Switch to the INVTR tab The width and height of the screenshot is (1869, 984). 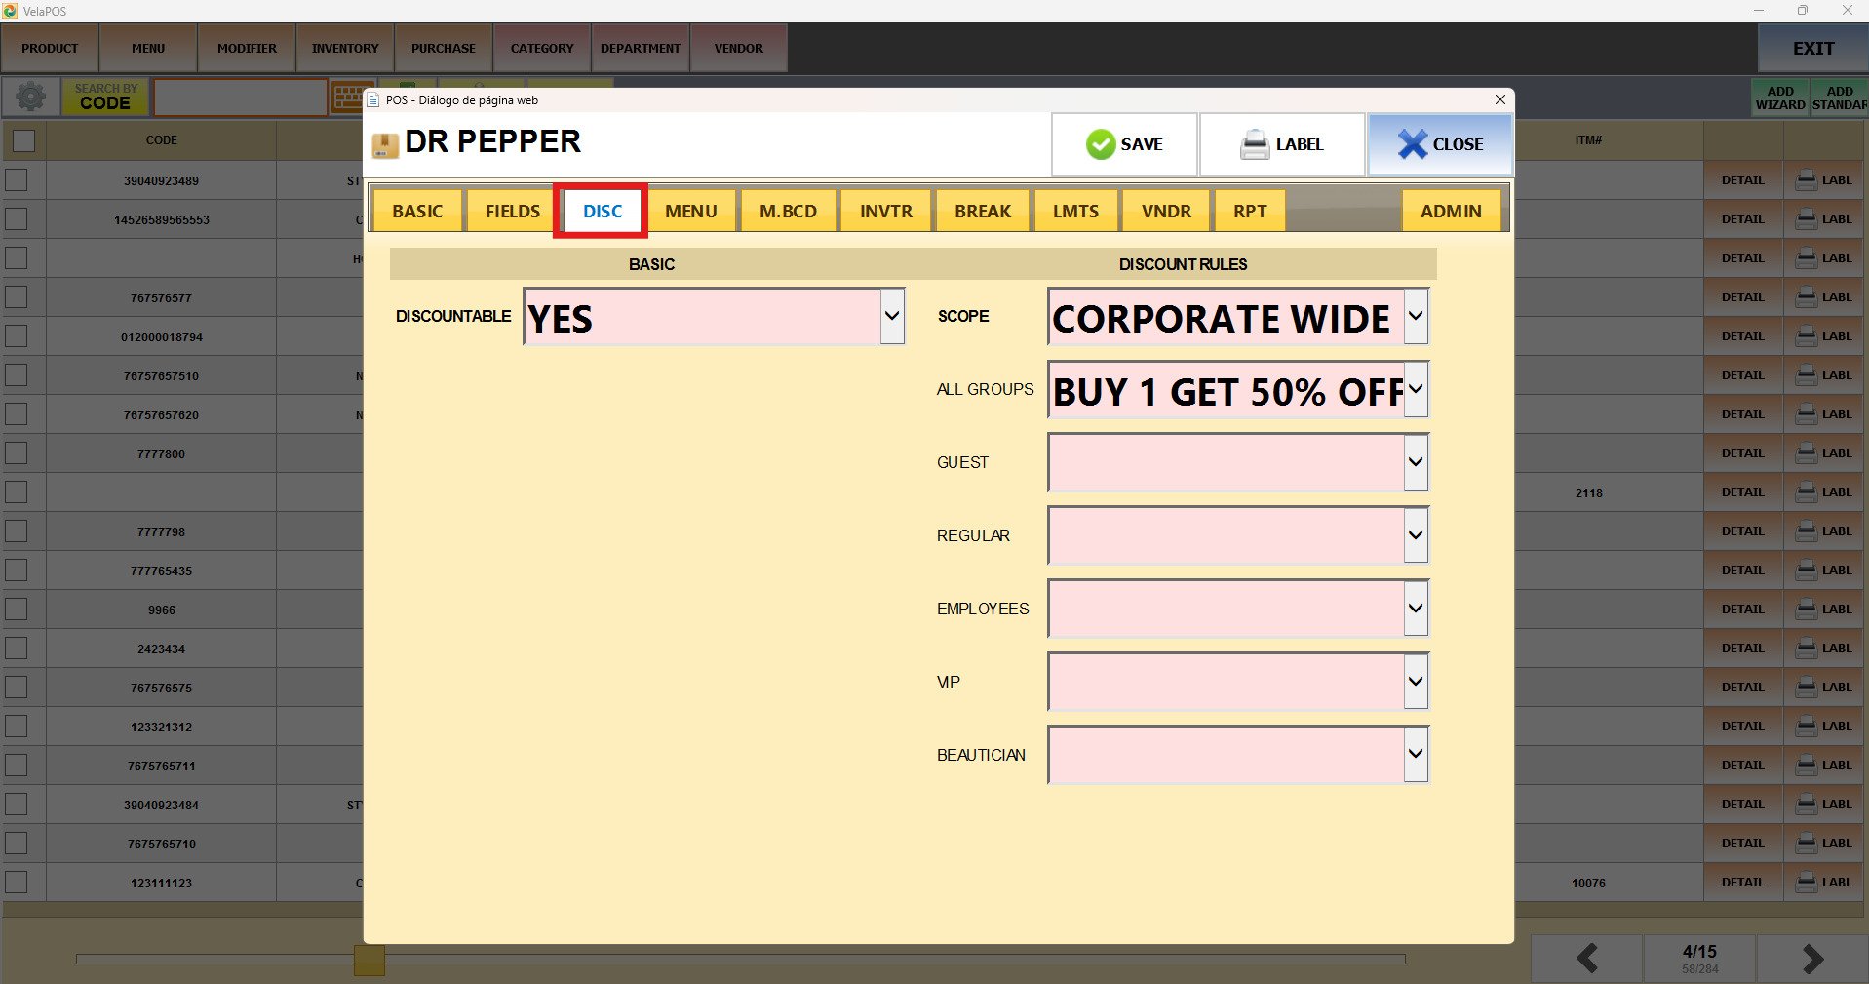pyautogui.click(x=885, y=212)
